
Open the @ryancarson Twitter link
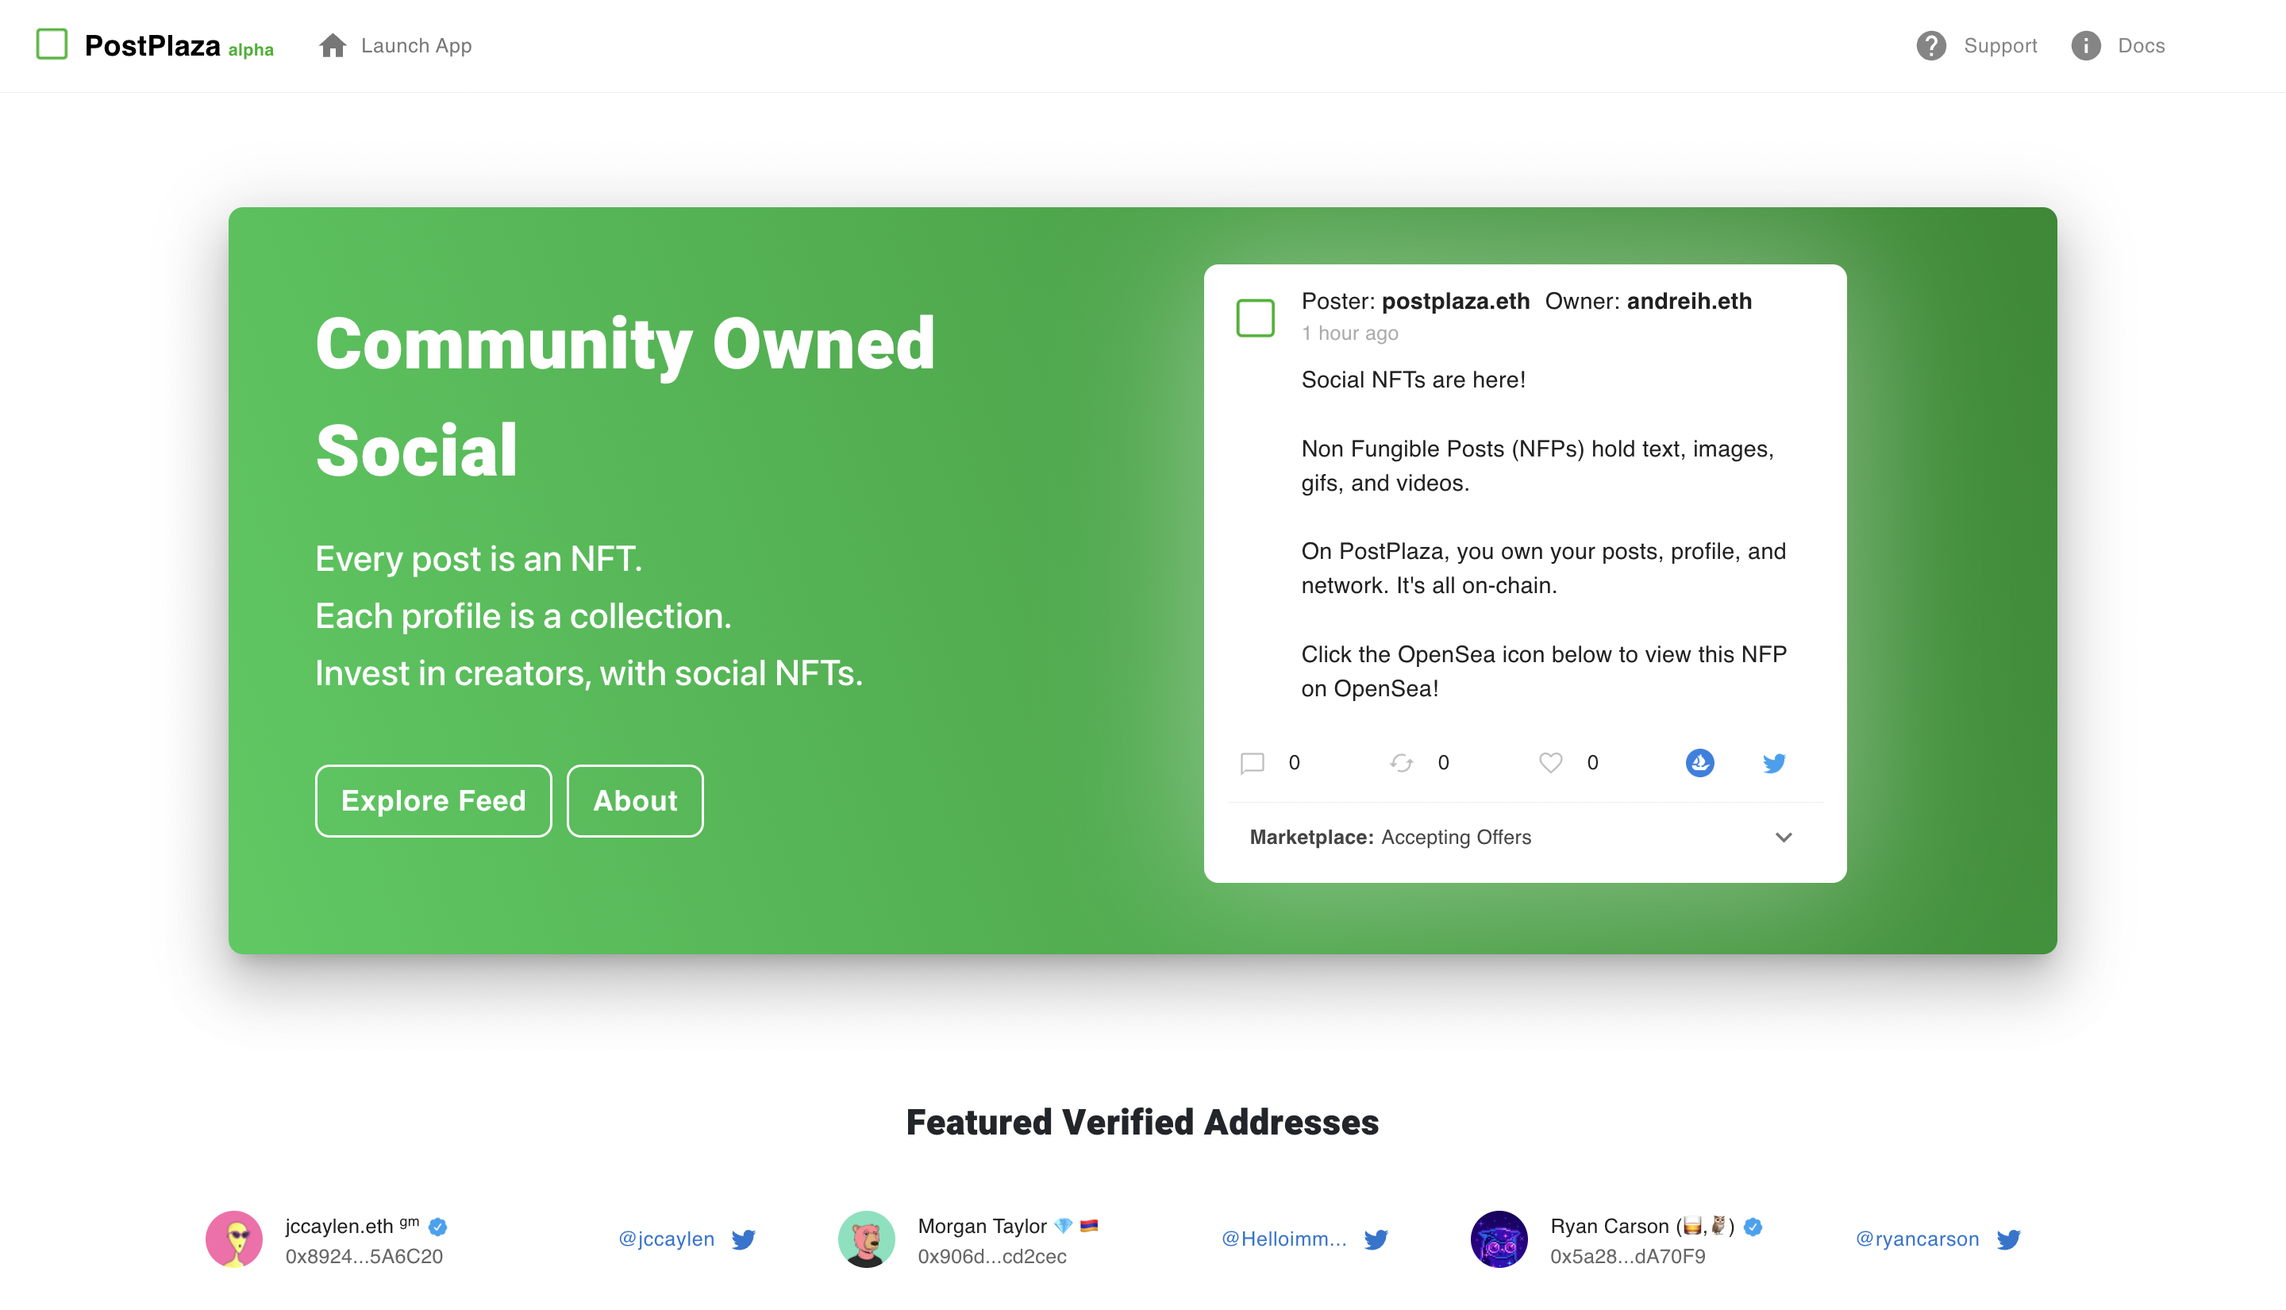[x=1917, y=1239]
